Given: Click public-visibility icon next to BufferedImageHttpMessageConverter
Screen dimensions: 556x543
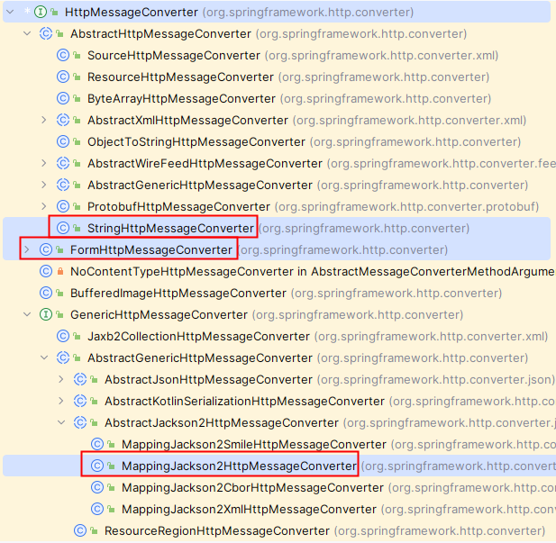Looking at the screenshot, I should 60,293.
